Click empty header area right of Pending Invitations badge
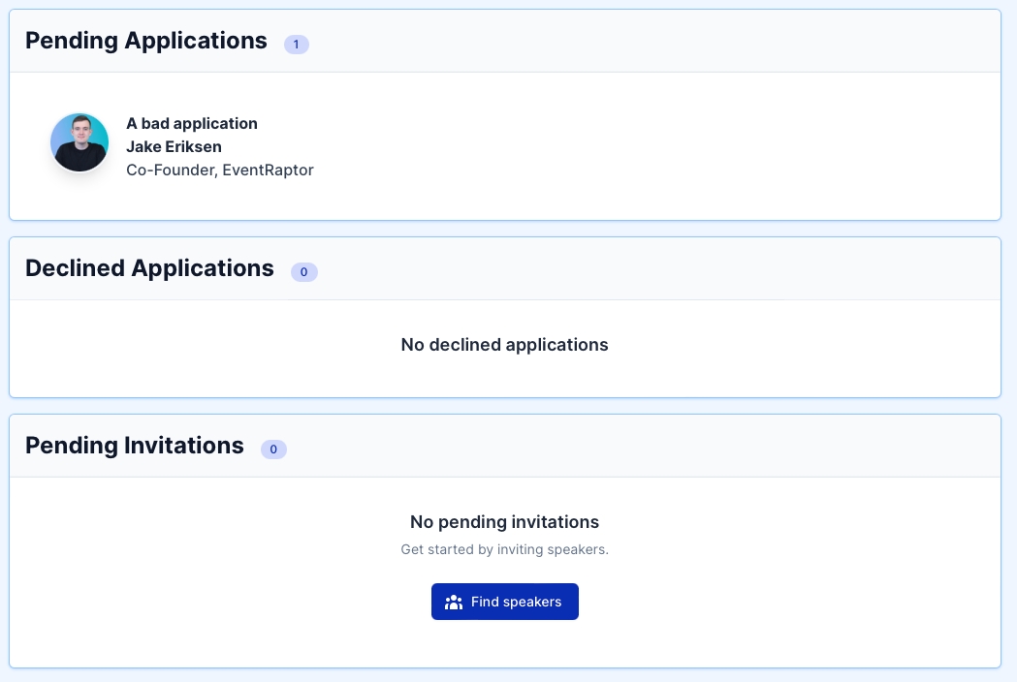1017x682 pixels. [x=659, y=447]
